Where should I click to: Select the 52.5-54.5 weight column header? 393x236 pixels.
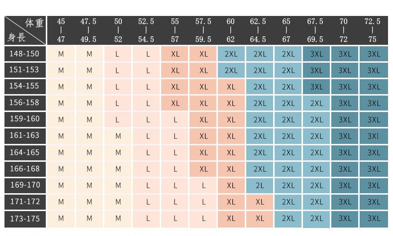coord(146,30)
